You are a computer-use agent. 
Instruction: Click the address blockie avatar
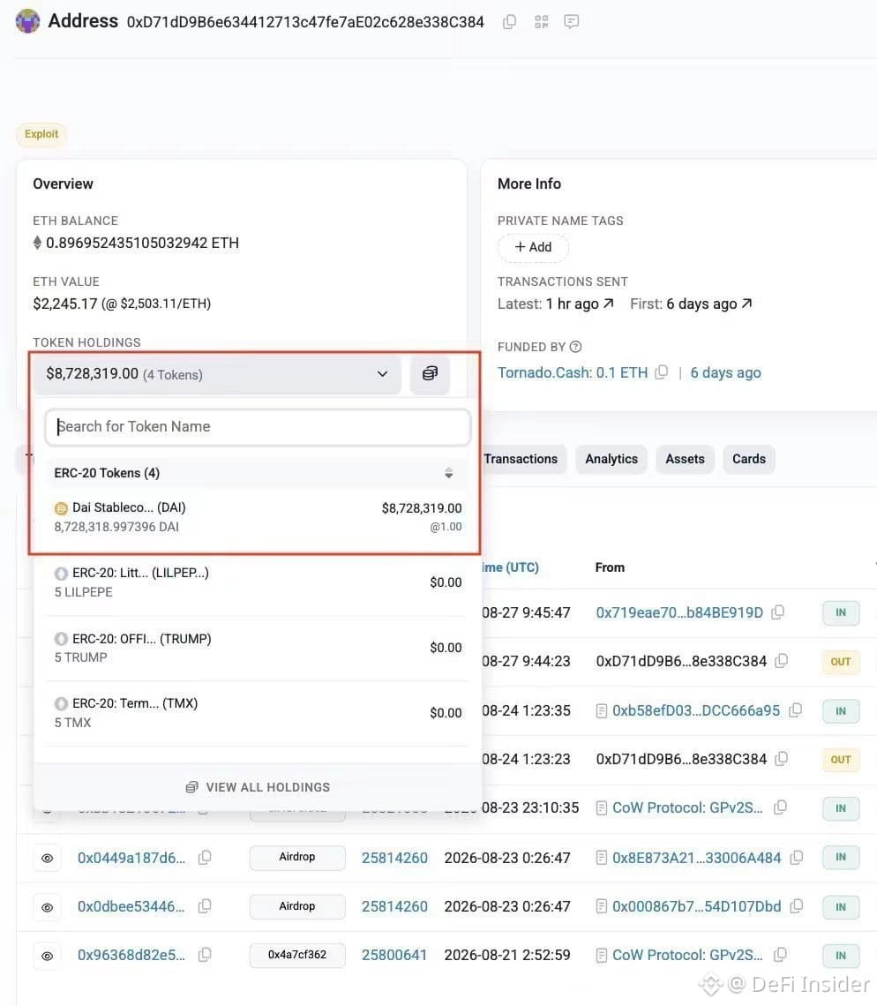pos(27,21)
